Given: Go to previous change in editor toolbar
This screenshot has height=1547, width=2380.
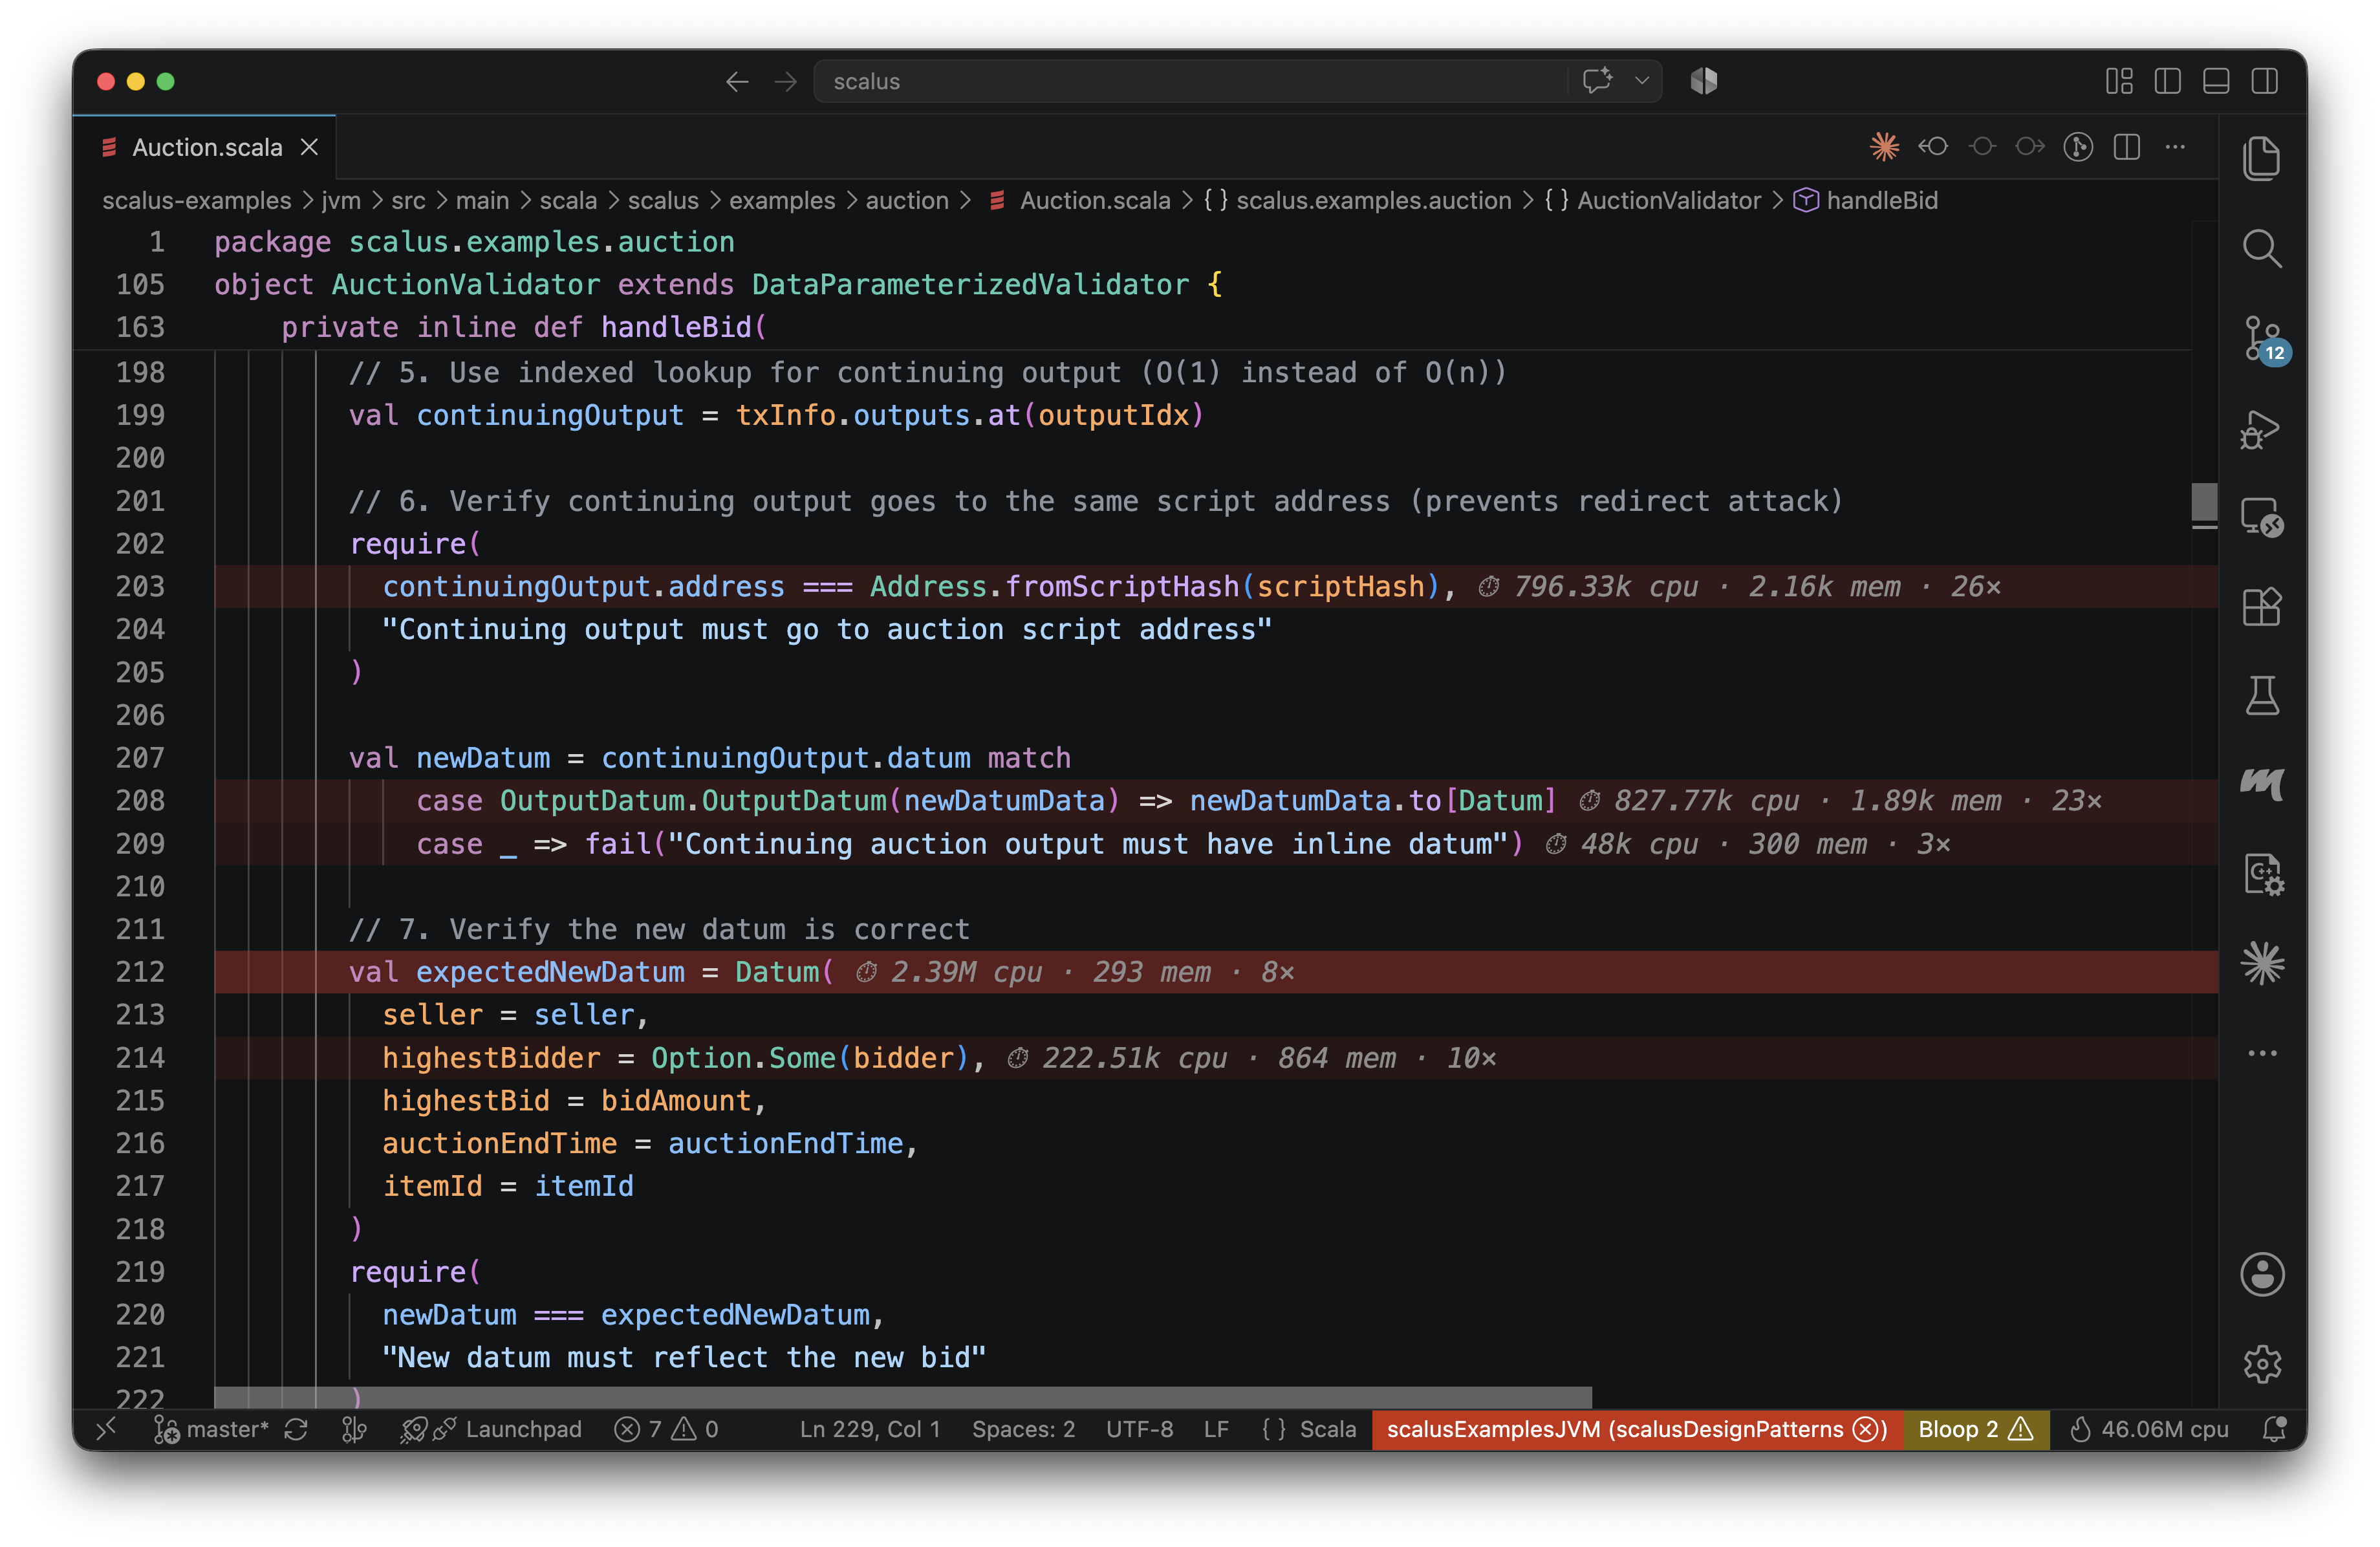Looking at the screenshot, I should coord(1933,147).
